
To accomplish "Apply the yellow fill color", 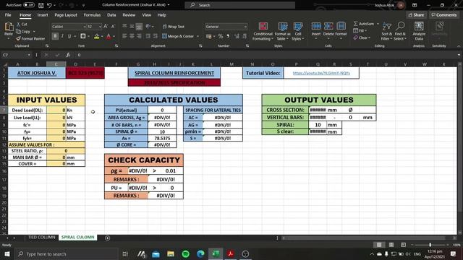I will [96, 36].
